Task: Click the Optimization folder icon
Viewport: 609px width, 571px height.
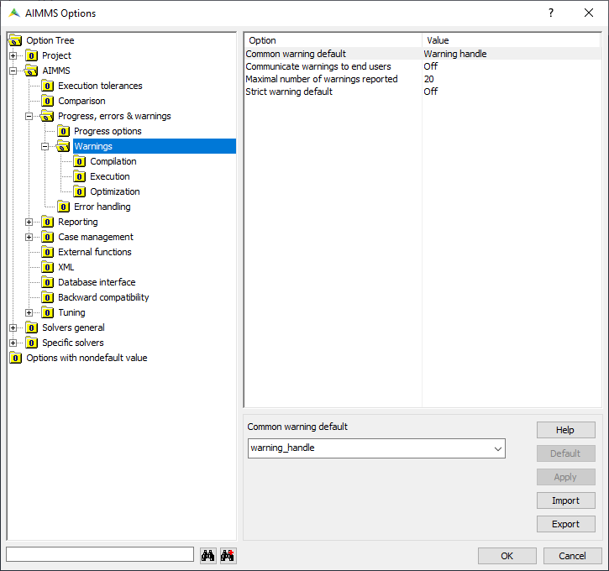Action: click(79, 191)
